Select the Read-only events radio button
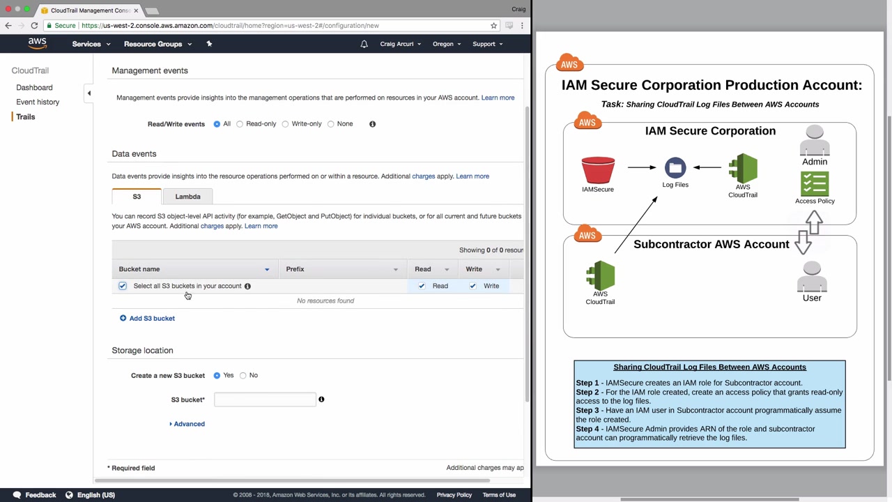 pyautogui.click(x=240, y=124)
